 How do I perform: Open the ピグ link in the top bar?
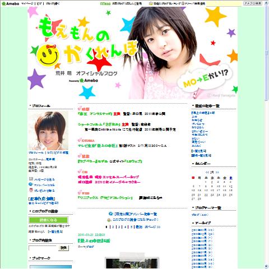click(x=39, y=3)
